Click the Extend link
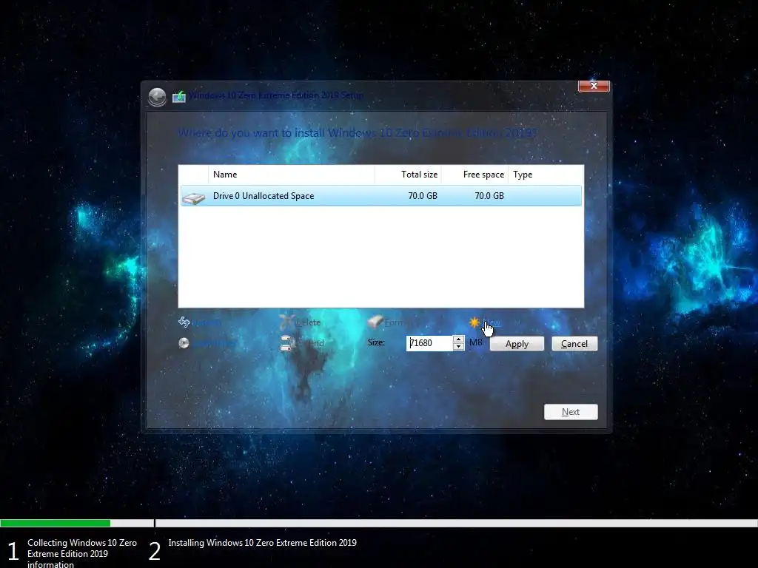Screen dimensions: 758x568 [x=310, y=343]
